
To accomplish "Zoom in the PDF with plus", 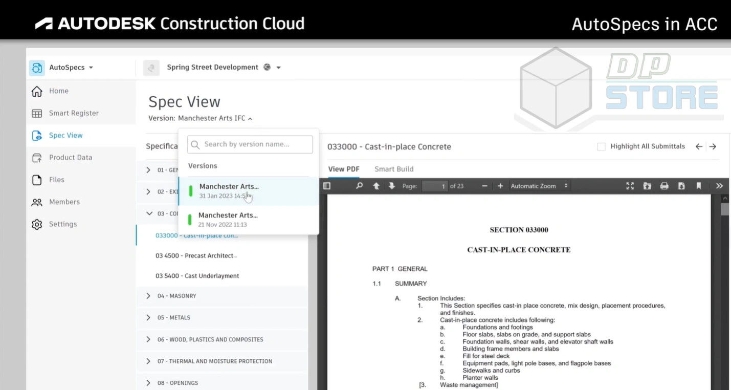I will click(500, 186).
